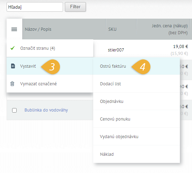Tick the checkbox for Bublinka do vodováhy
The height and width of the screenshot is (173, 192).
click(15, 110)
